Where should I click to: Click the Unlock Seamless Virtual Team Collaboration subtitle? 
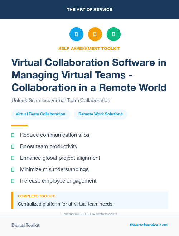(61, 100)
